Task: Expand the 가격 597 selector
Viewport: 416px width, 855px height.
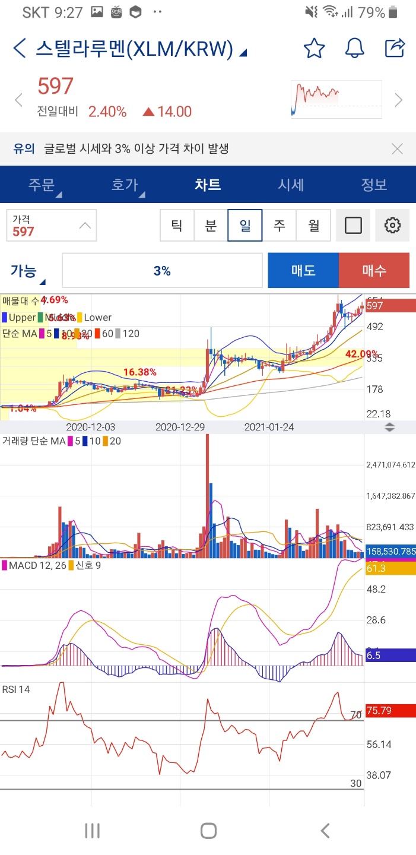Action: tap(52, 226)
